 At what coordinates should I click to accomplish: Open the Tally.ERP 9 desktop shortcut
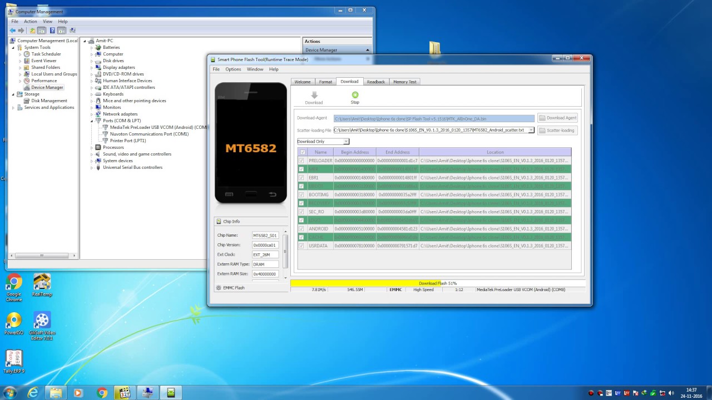coord(14,362)
